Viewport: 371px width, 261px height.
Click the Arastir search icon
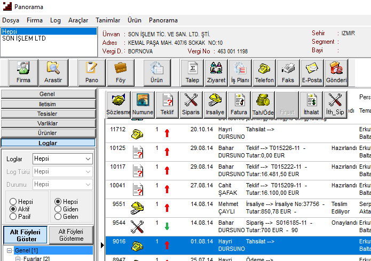tap(53, 73)
